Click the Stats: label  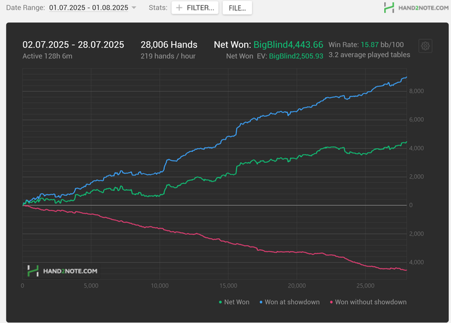158,8
